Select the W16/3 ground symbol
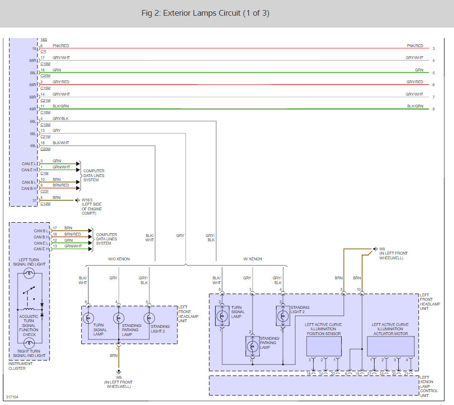The width and height of the screenshot is (454, 405). 77,200
